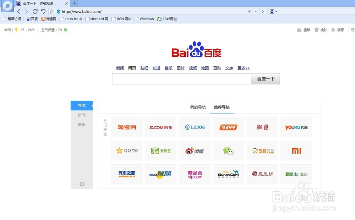Image resolution: width=355 pixels, height=220 pixels.
Task: Open the JD.COM 京东 tile
Action: pyautogui.click(x=160, y=127)
